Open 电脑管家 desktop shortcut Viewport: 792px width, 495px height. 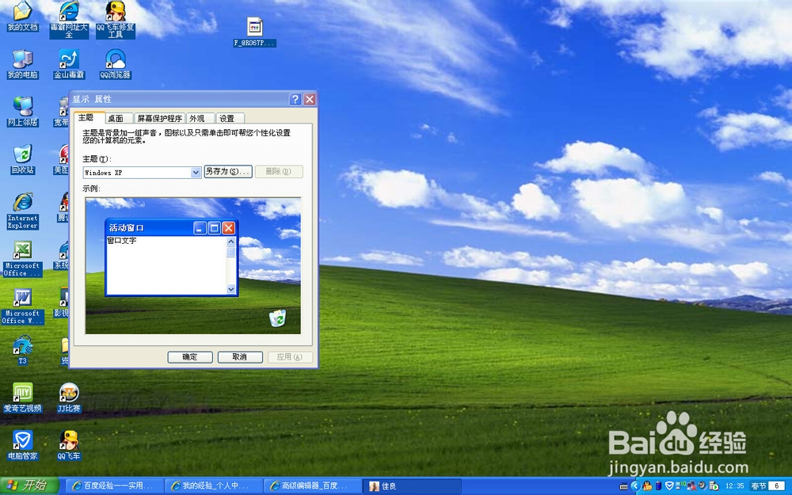tap(22, 445)
